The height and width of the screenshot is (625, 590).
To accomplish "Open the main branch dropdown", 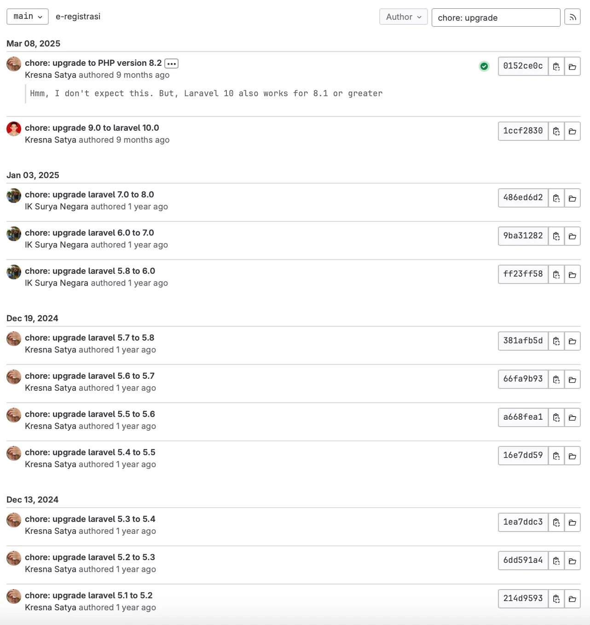I will [x=27, y=16].
